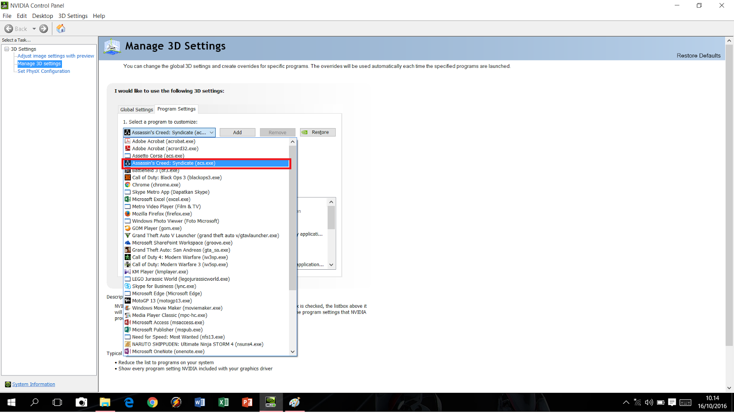Open volume control in system tray
Viewport: 734px width, 413px height.
(649, 402)
